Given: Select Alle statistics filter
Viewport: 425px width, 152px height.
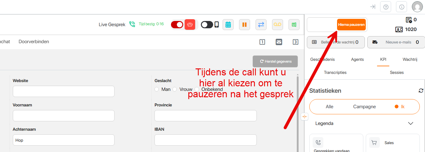Looking at the screenshot, I should (x=329, y=107).
